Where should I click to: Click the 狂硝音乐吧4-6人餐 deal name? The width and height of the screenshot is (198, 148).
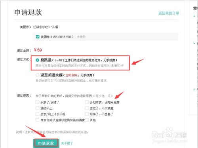pos(46,27)
